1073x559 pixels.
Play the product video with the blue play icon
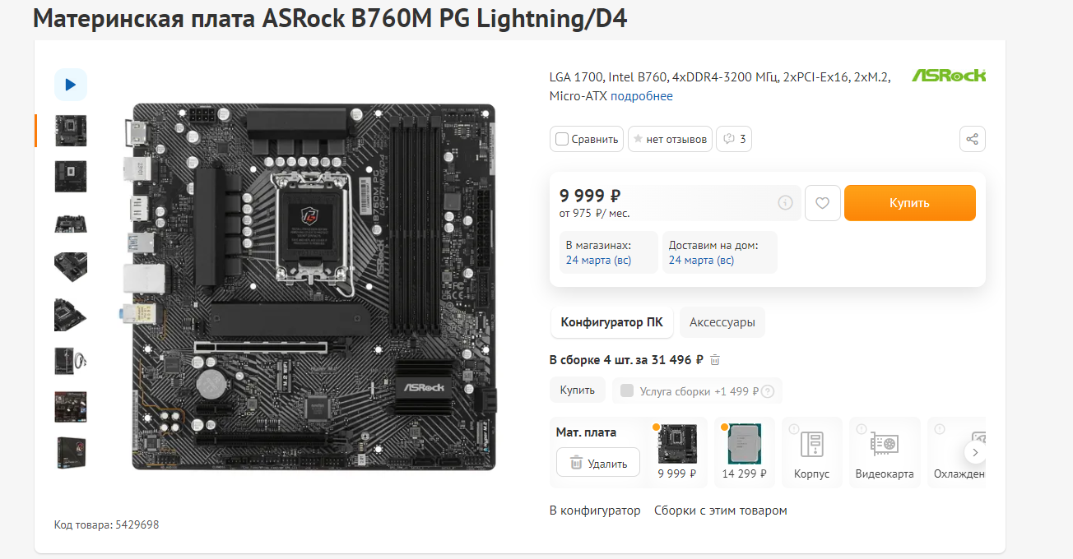click(71, 85)
